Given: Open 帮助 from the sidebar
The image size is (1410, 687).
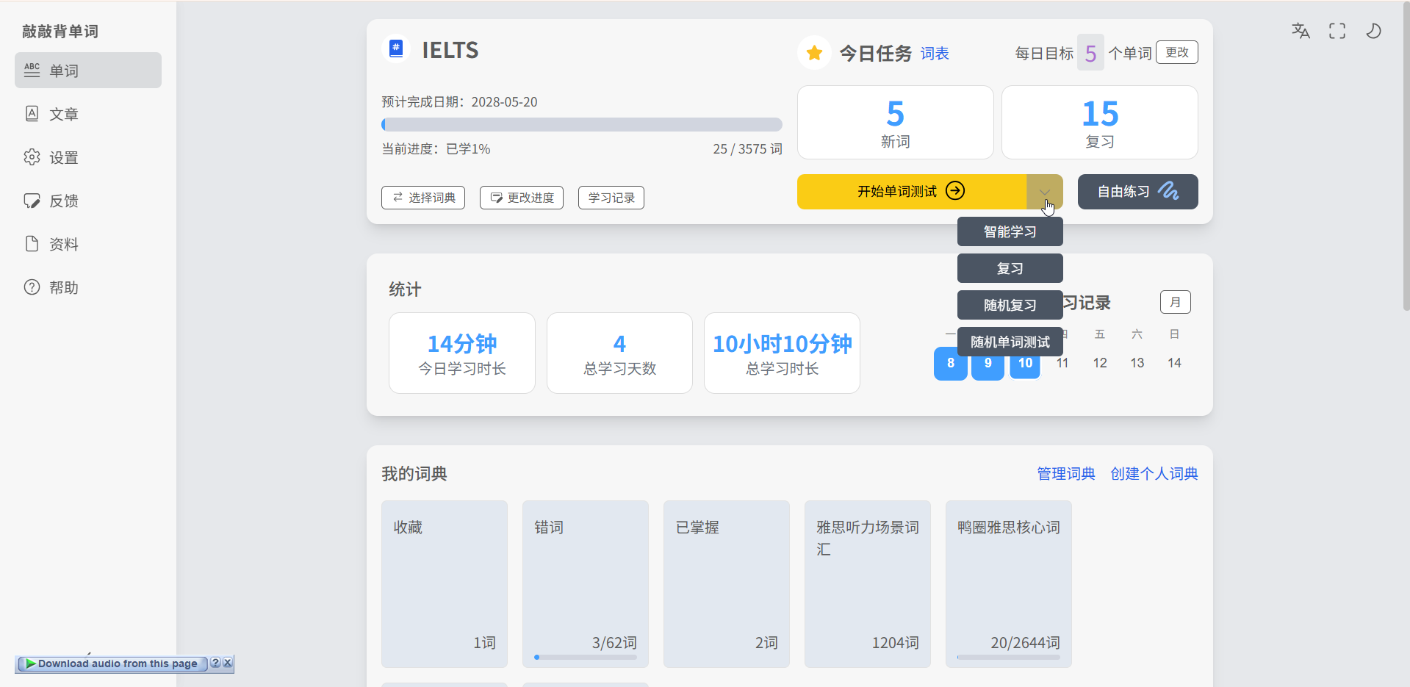Looking at the screenshot, I should 88,287.
